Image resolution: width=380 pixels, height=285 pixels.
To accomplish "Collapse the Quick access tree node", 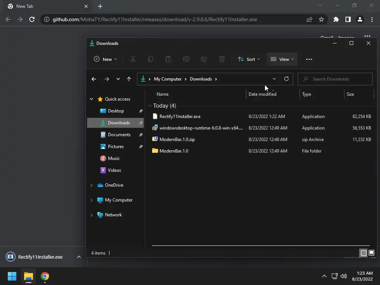I will point(92,99).
